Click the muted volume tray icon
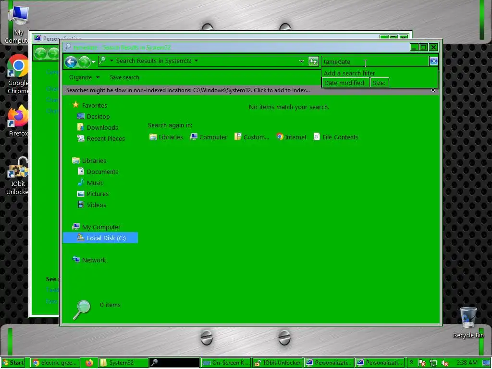492x369 pixels. pyautogui.click(x=444, y=363)
